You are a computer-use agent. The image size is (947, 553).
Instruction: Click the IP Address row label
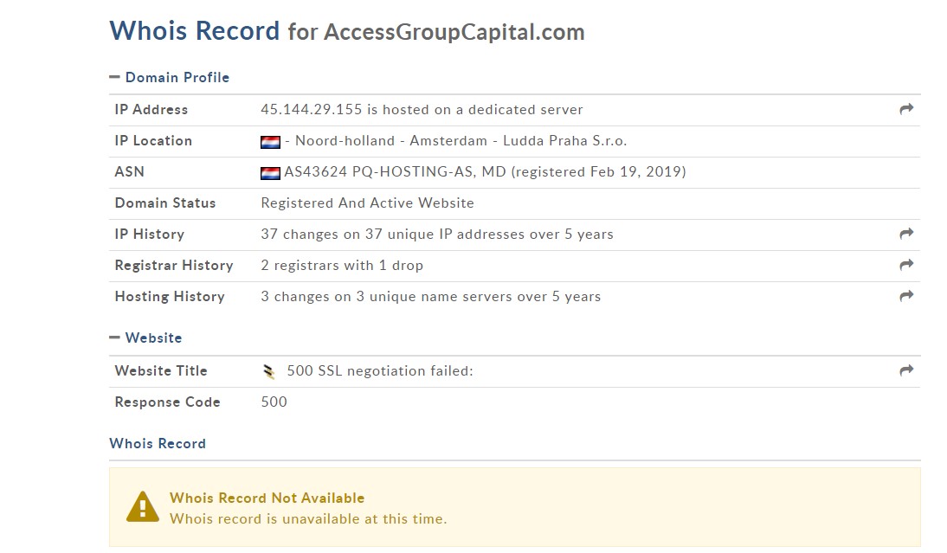click(151, 109)
